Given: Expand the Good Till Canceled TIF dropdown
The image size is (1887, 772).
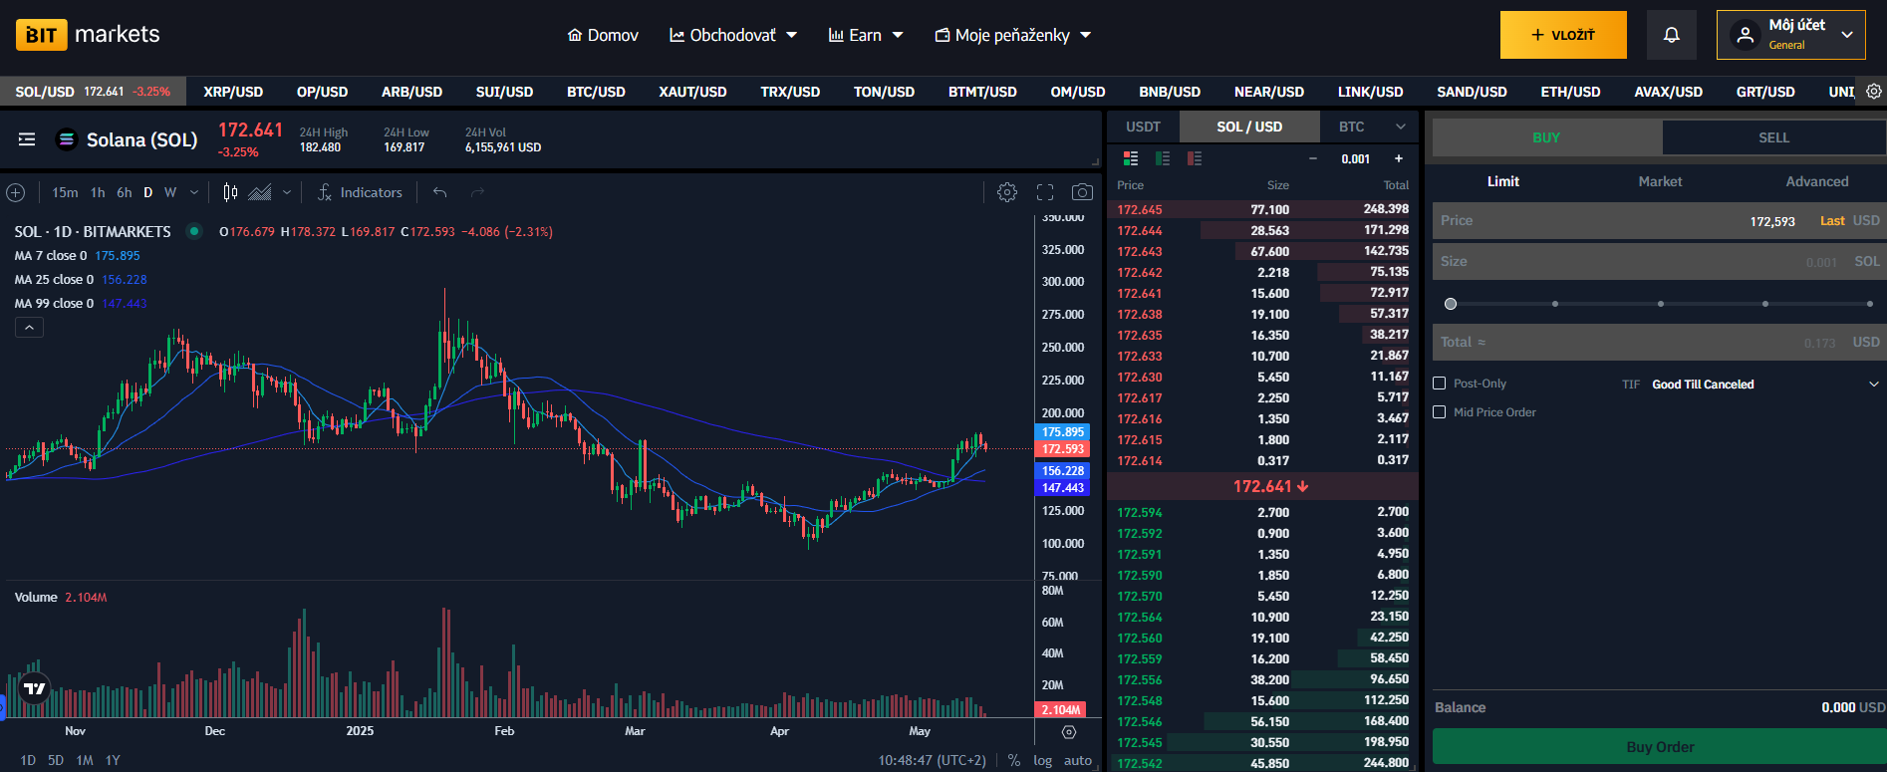Looking at the screenshot, I should 1763,385.
